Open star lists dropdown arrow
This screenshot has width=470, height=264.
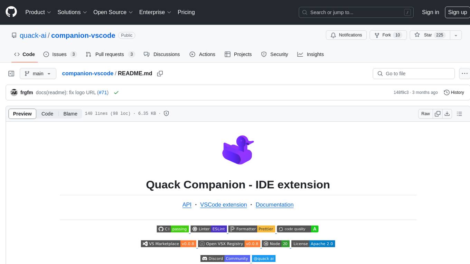coord(456,35)
